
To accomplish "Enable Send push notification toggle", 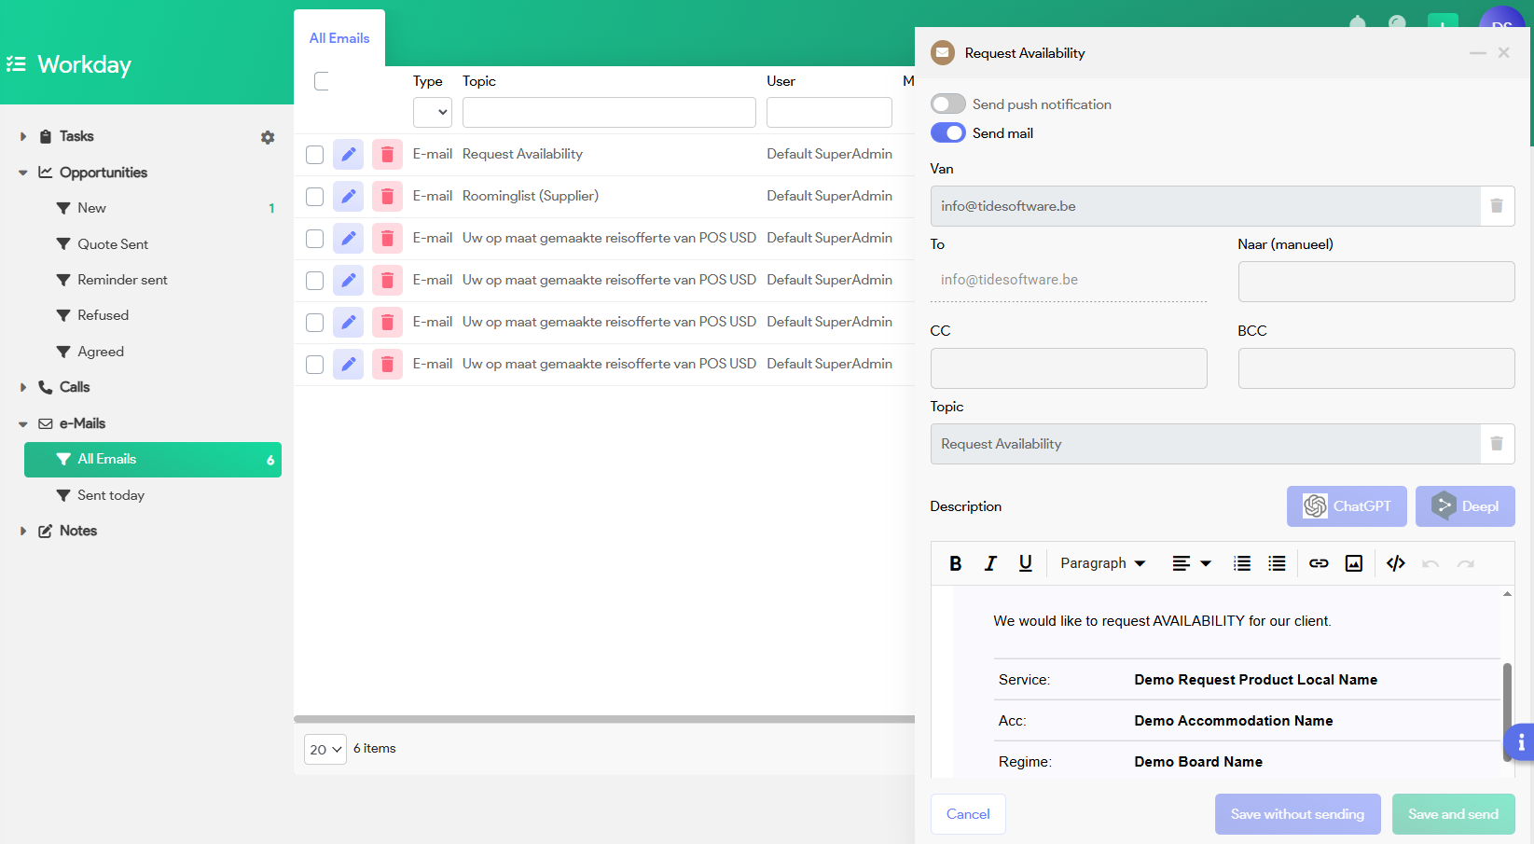I will point(948,104).
